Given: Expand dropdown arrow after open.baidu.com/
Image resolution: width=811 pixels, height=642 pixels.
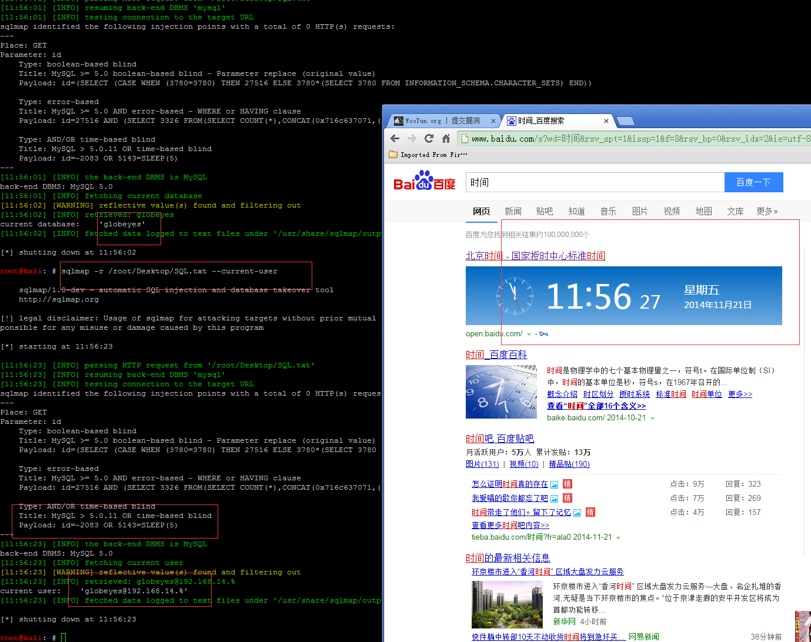Looking at the screenshot, I should point(529,334).
